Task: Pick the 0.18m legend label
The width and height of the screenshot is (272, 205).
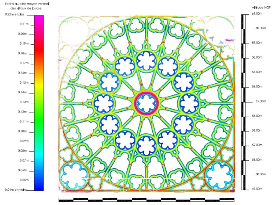Action: (22, 53)
